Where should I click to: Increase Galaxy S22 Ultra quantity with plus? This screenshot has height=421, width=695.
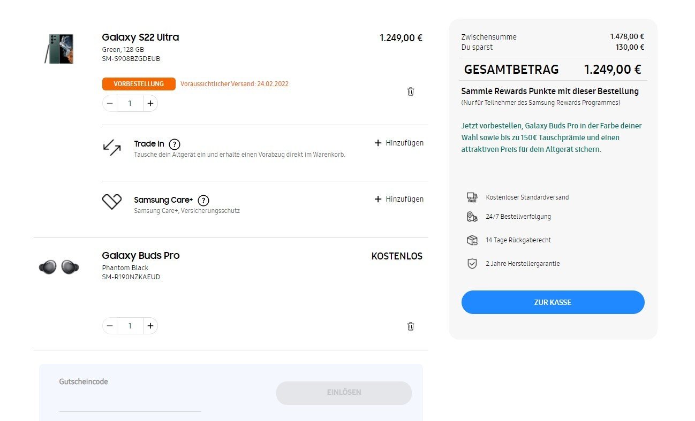[150, 103]
